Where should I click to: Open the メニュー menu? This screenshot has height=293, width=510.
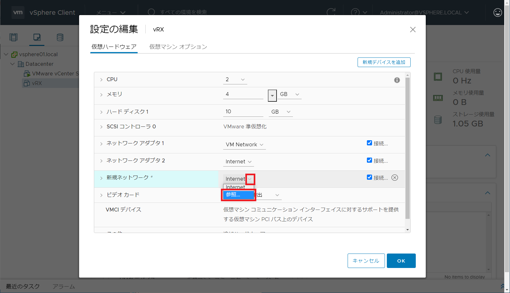point(111,13)
